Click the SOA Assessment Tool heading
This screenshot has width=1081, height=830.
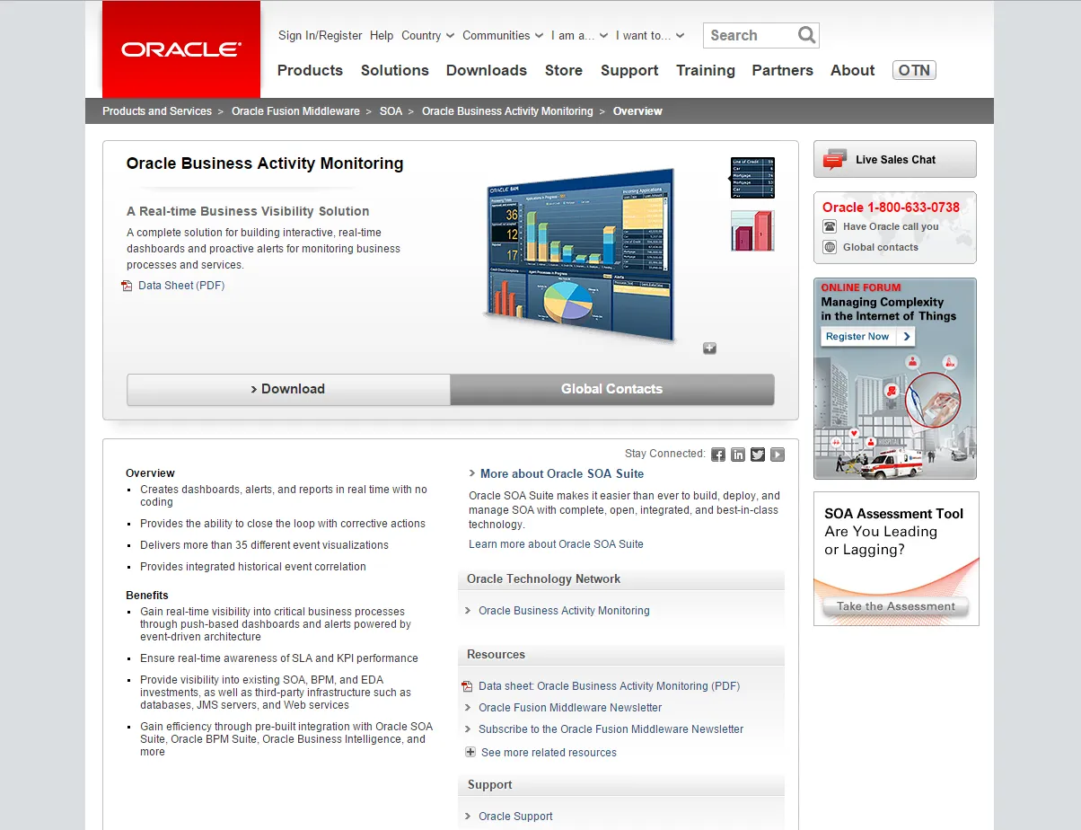click(894, 514)
